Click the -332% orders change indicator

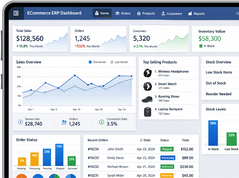pos(80,46)
